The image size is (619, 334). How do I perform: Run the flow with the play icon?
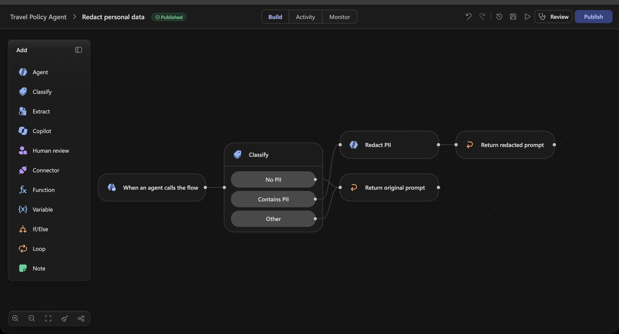pyautogui.click(x=527, y=17)
